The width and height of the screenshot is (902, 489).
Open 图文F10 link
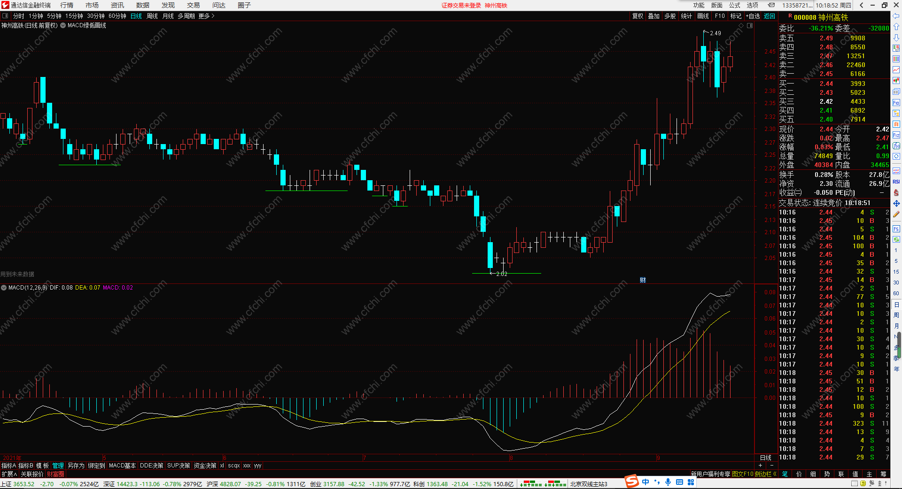click(x=743, y=474)
